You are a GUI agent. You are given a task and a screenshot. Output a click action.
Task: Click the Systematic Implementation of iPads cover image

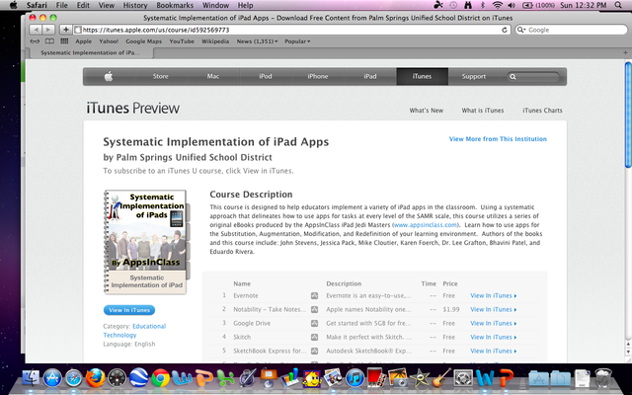(x=146, y=242)
